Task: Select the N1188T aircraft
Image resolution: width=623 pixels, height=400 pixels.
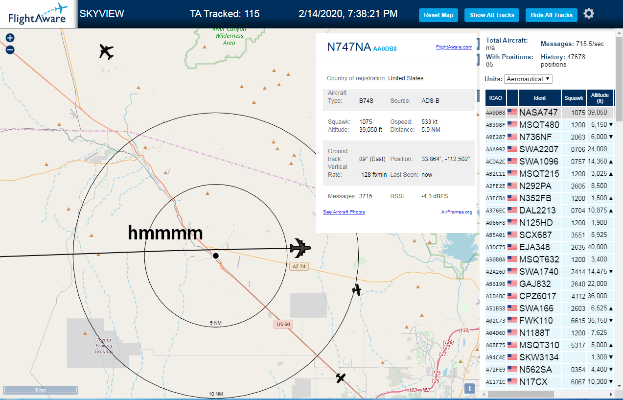Action: click(x=549, y=333)
